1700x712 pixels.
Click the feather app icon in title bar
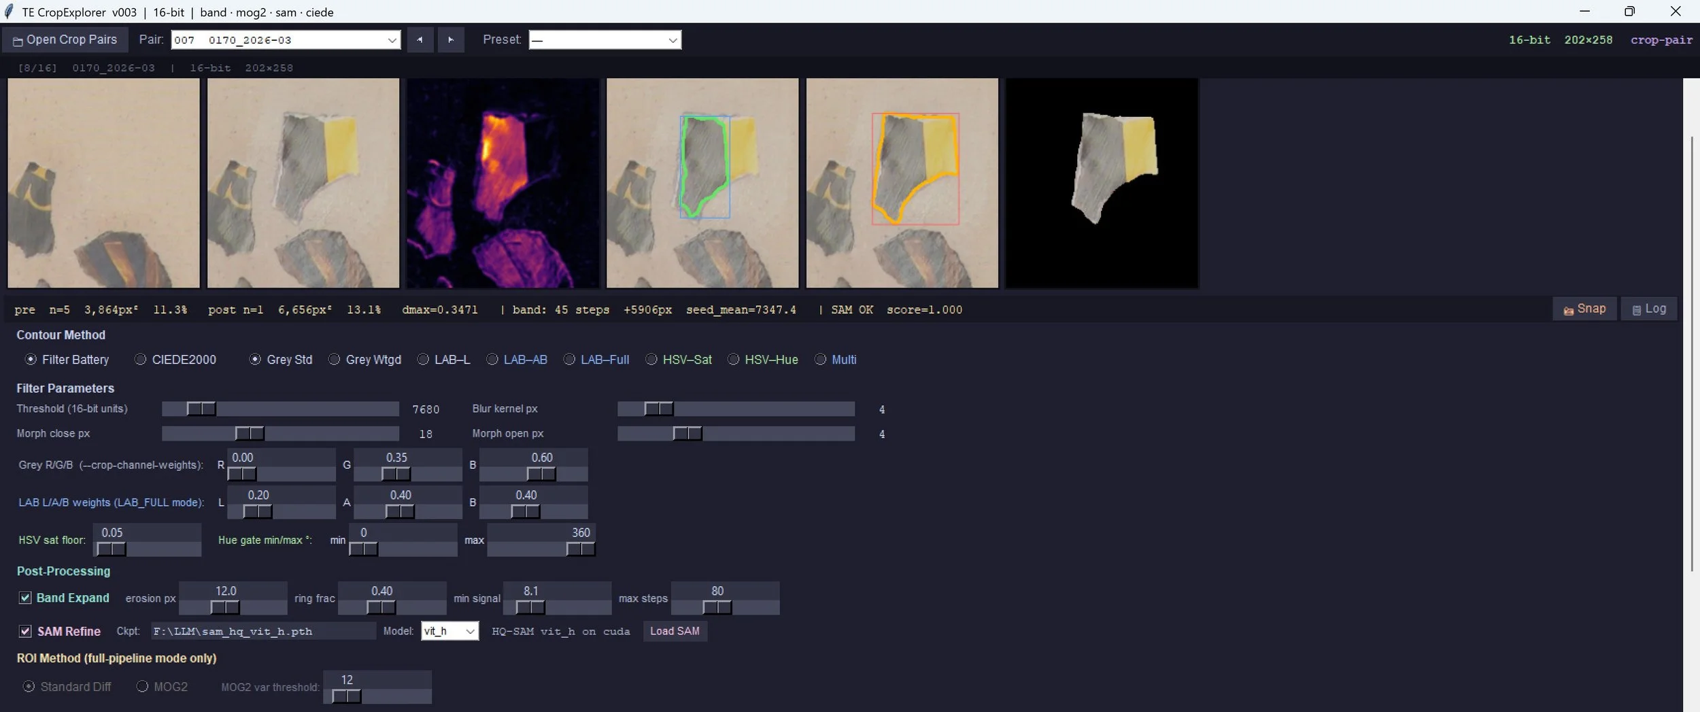click(10, 12)
